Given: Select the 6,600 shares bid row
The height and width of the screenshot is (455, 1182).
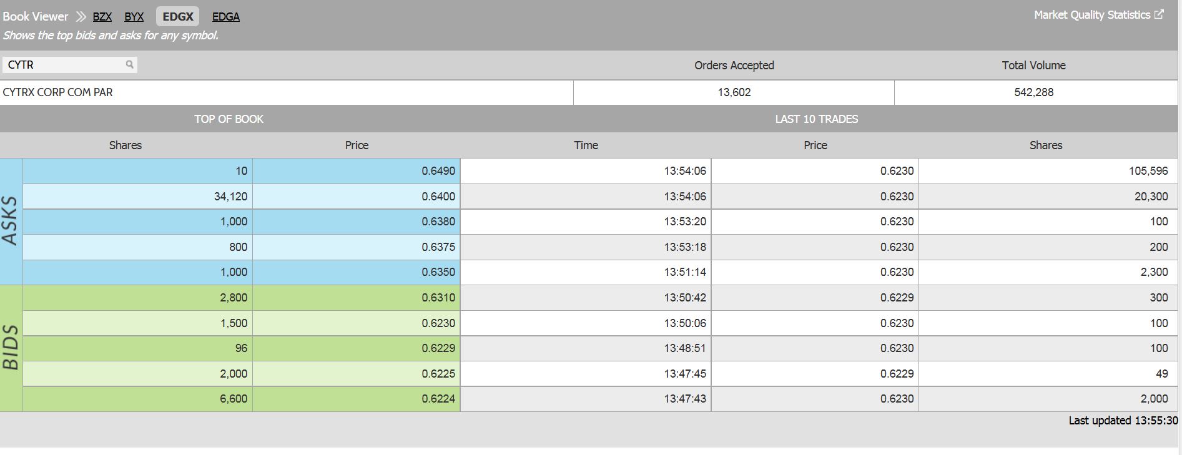Looking at the screenshot, I should [x=233, y=399].
